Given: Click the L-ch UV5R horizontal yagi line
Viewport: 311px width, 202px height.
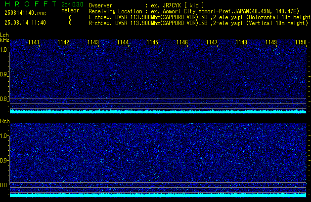Looking at the screenshot, I should (200, 17).
